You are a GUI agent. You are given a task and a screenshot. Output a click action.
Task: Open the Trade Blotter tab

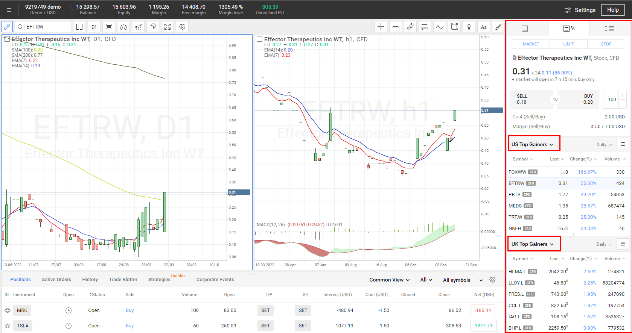pyautogui.click(x=123, y=280)
